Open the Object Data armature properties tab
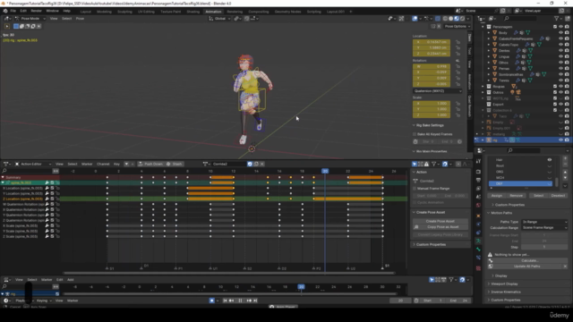 478,241
